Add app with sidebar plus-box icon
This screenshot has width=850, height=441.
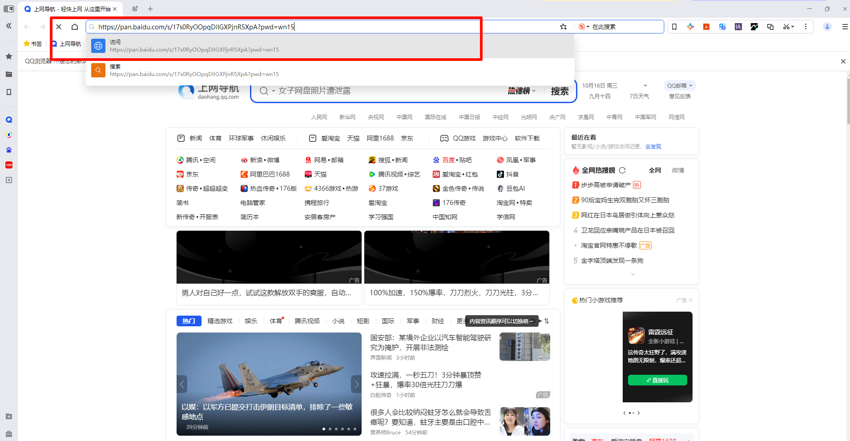point(9,180)
